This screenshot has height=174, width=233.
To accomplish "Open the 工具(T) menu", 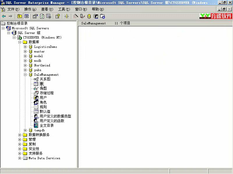I will point(64,9).
